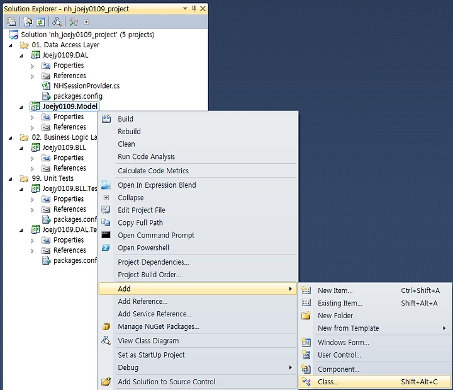
Task: Open the Debug submenu
Action: [198, 367]
